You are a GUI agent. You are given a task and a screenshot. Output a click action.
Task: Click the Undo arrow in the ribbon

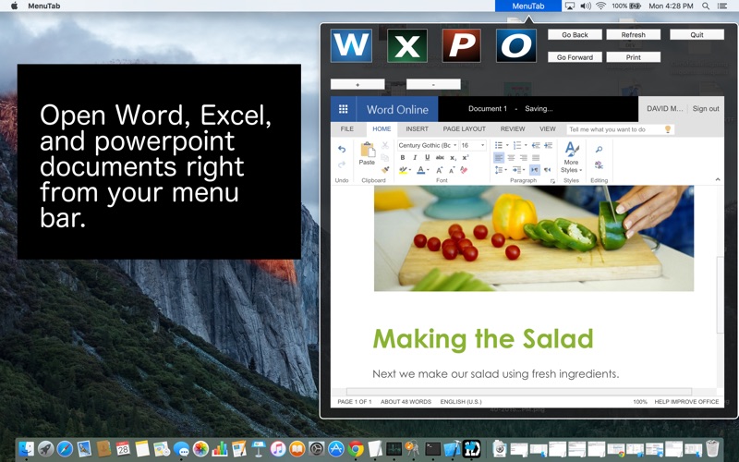[x=342, y=150]
